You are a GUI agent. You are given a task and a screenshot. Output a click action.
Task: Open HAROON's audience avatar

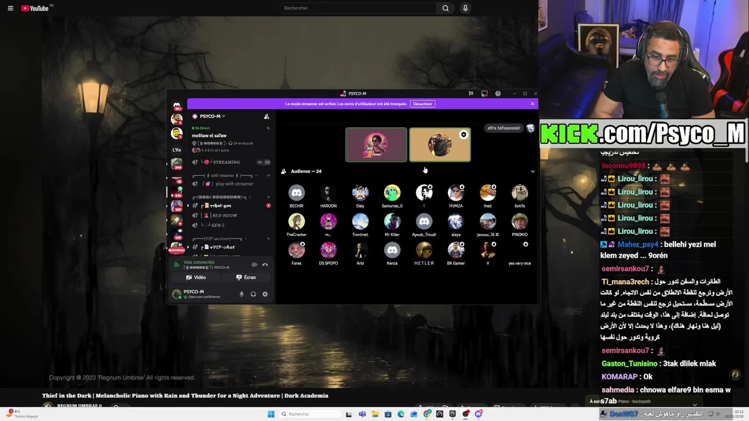click(x=328, y=193)
